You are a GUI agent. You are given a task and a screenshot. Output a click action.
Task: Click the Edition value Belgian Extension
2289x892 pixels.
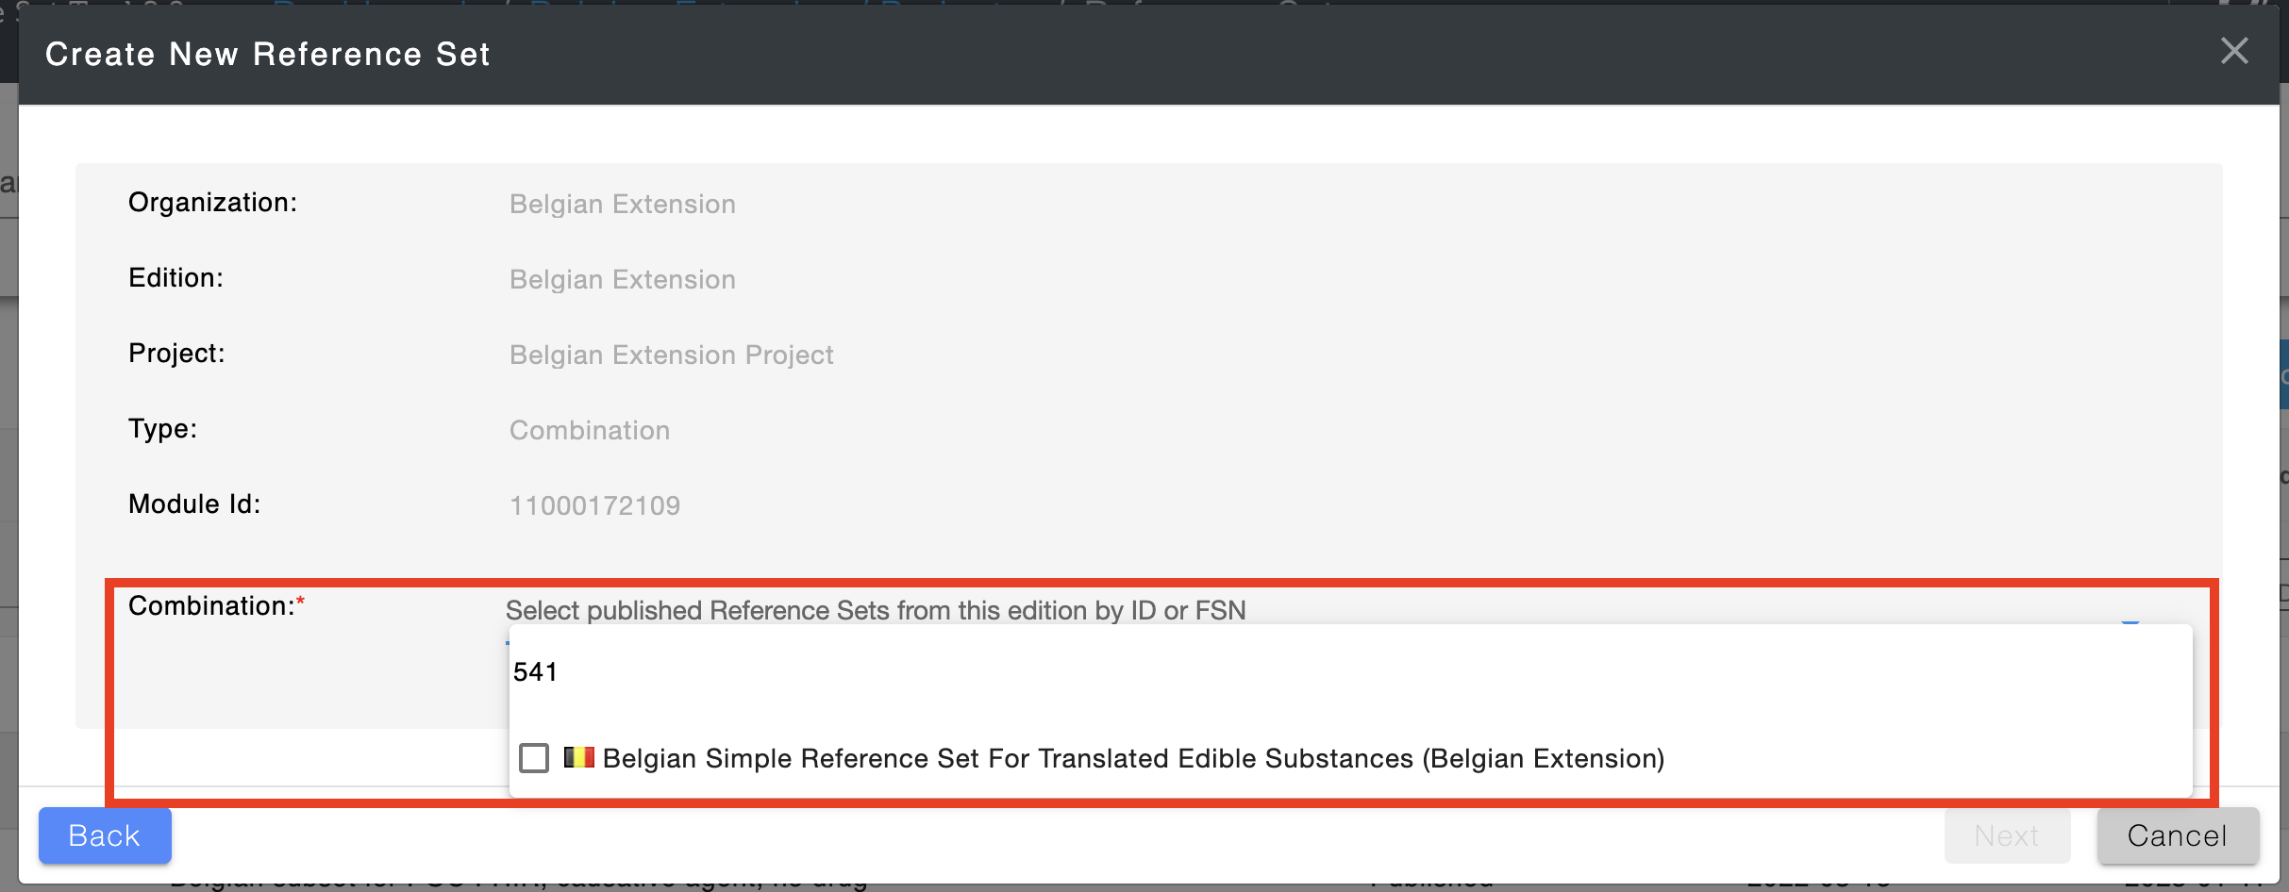623,279
